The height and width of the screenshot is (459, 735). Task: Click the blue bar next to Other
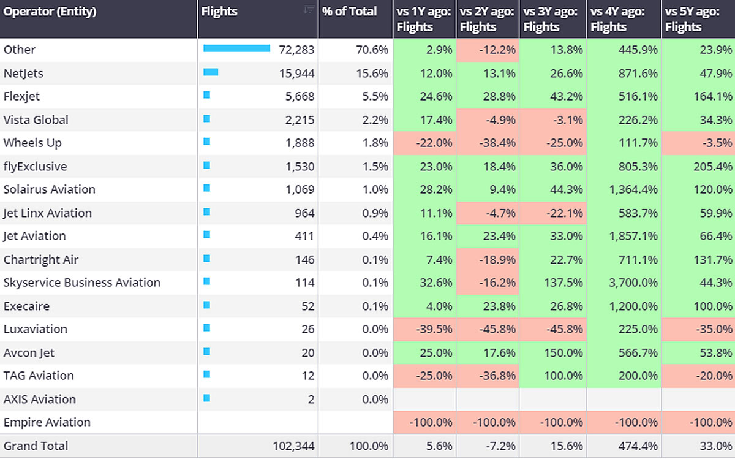[236, 50]
